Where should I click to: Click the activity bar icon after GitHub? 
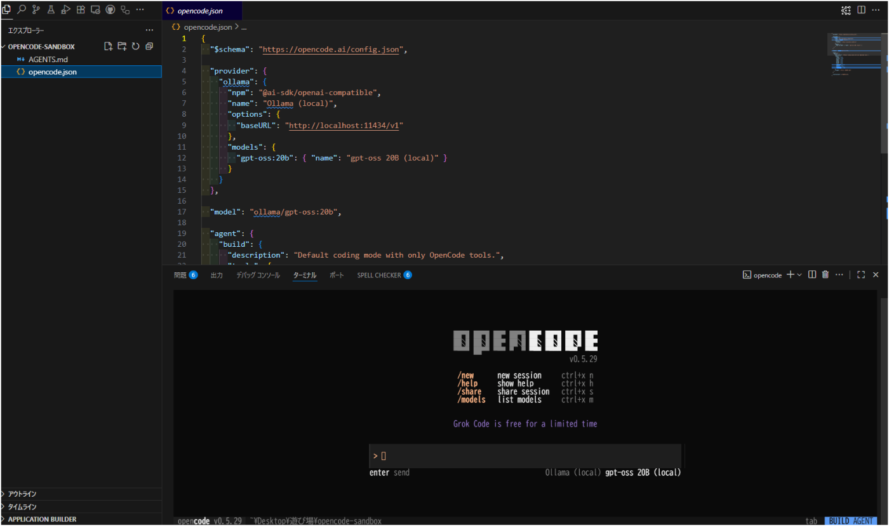tap(125, 10)
